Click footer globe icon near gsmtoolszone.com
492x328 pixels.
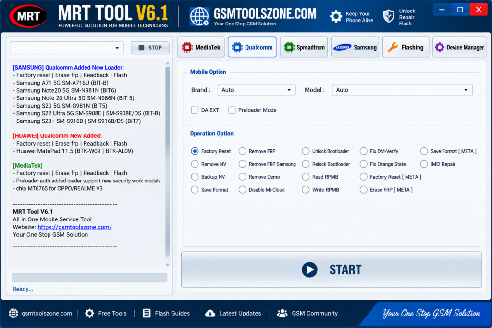point(13,313)
